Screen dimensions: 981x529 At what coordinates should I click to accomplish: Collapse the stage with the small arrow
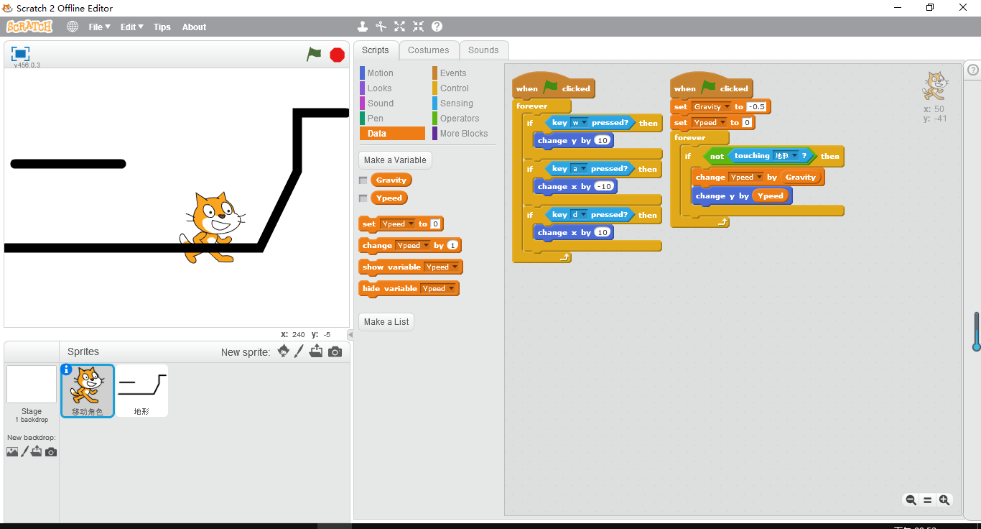[350, 335]
